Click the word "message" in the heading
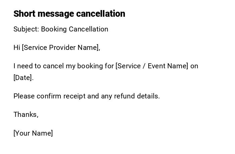235x154 pixels. pyautogui.click(x=55, y=14)
